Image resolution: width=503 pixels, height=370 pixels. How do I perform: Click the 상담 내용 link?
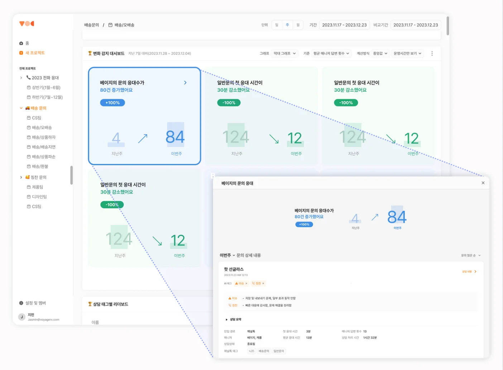[x=469, y=272]
